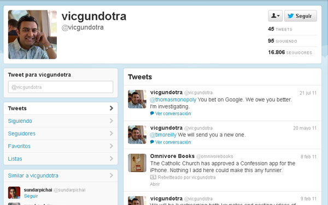Open the 45 Tweets count
Viewport: 328px width, 205px height.
pyautogui.click(x=280, y=29)
